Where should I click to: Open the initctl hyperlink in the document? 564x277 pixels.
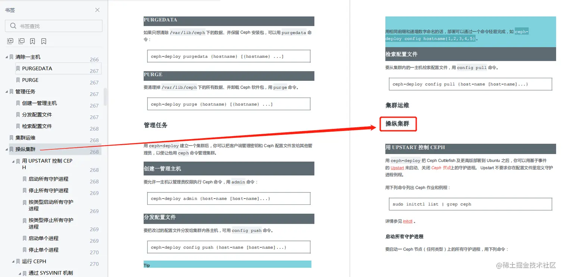[408, 221]
